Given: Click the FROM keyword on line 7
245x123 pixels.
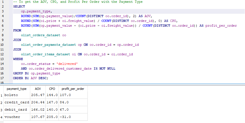Looking at the screenshot, I should pos(17,30).
